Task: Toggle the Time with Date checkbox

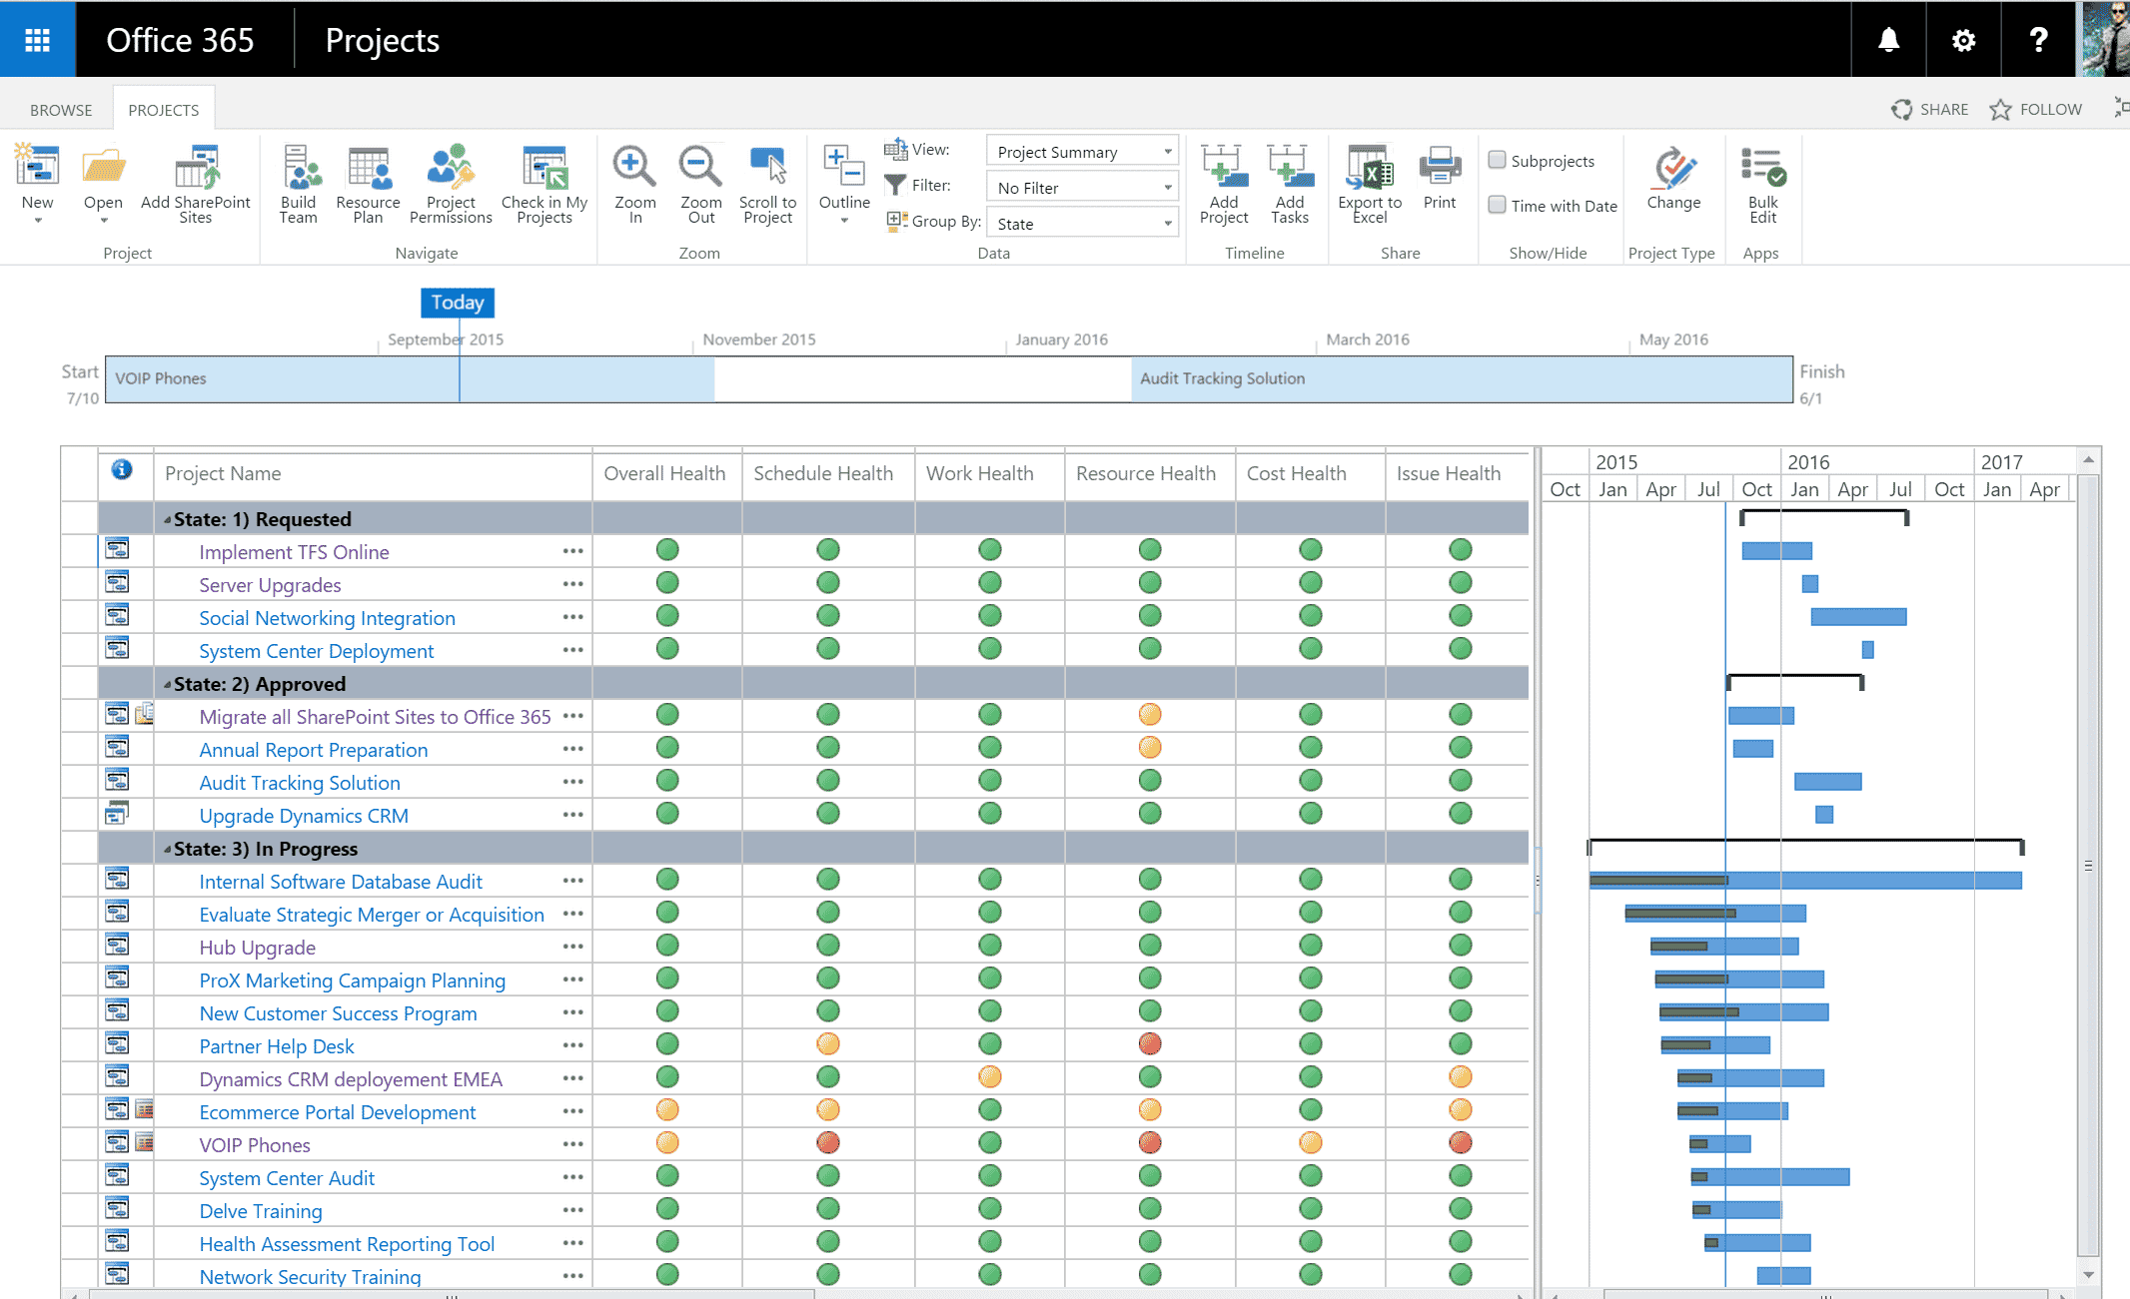Action: click(1497, 205)
